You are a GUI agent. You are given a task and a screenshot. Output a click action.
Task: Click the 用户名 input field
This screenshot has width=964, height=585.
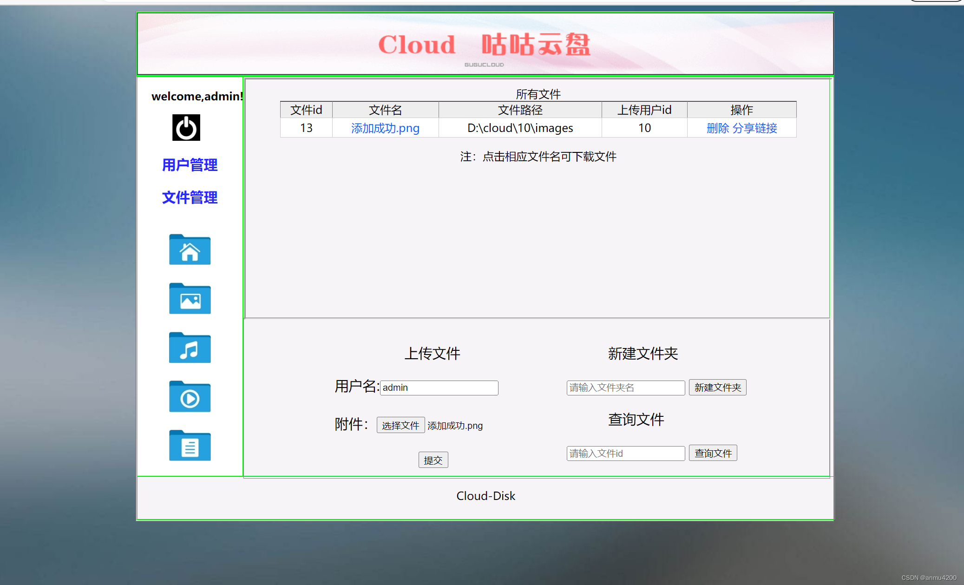[x=439, y=388]
